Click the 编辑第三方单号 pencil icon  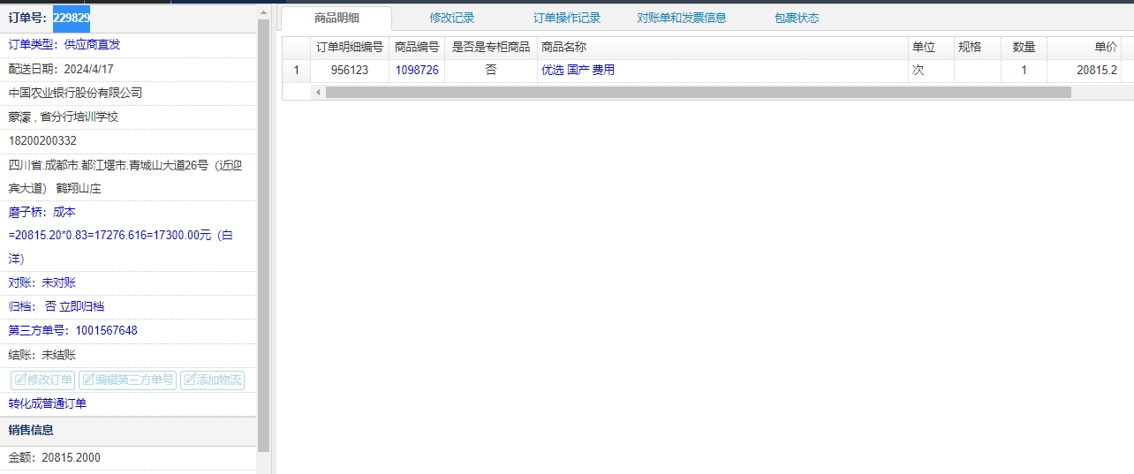[x=88, y=380]
